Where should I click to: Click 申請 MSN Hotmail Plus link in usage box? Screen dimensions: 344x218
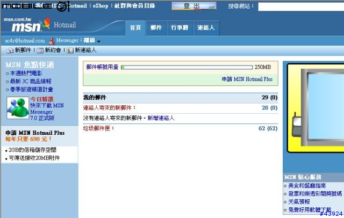coord(247,79)
